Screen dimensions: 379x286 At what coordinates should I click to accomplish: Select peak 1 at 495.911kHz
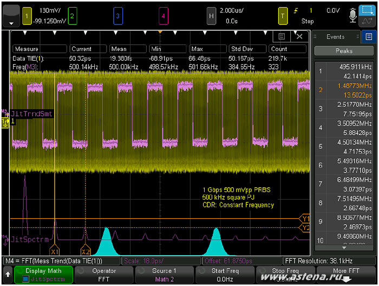344,71
